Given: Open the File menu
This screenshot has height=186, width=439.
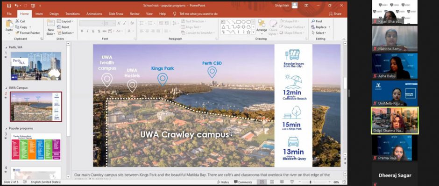Looking at the screenshot, I should click(x=9, y=13).
